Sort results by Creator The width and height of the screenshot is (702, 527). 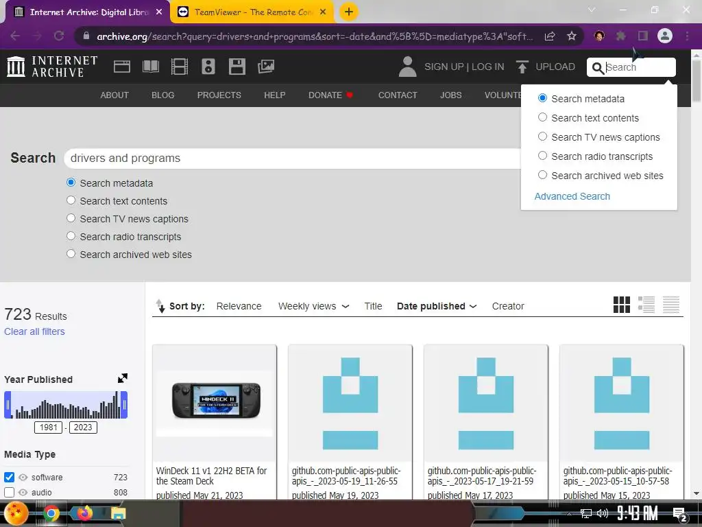tap(508, 306)
